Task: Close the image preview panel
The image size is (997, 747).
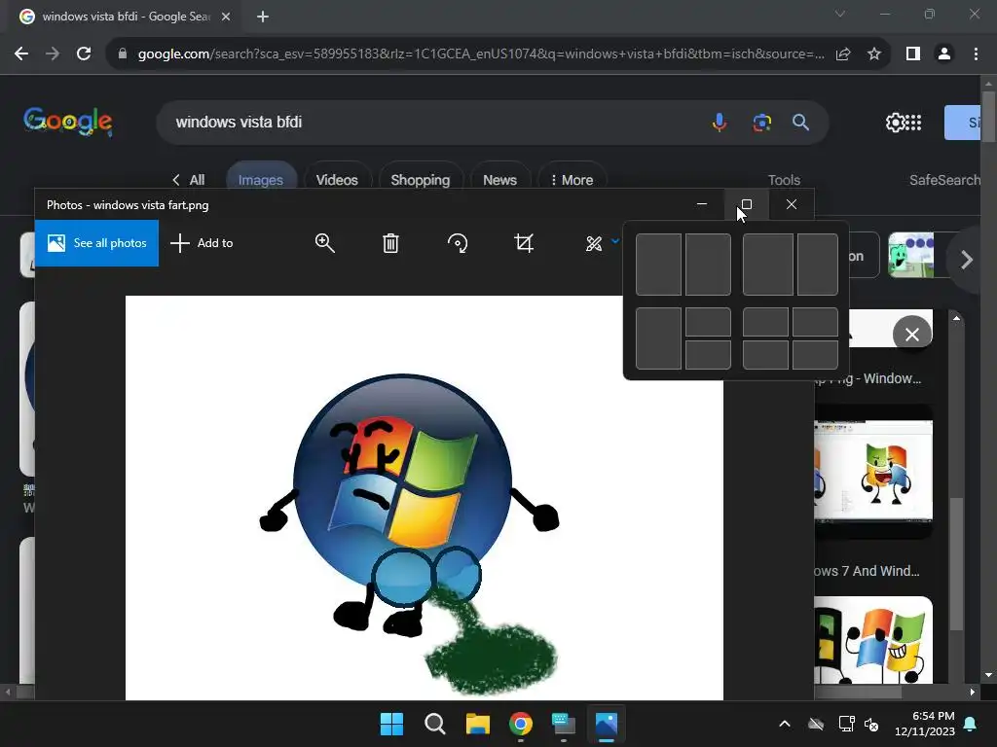Action: [x=911, y=335]
